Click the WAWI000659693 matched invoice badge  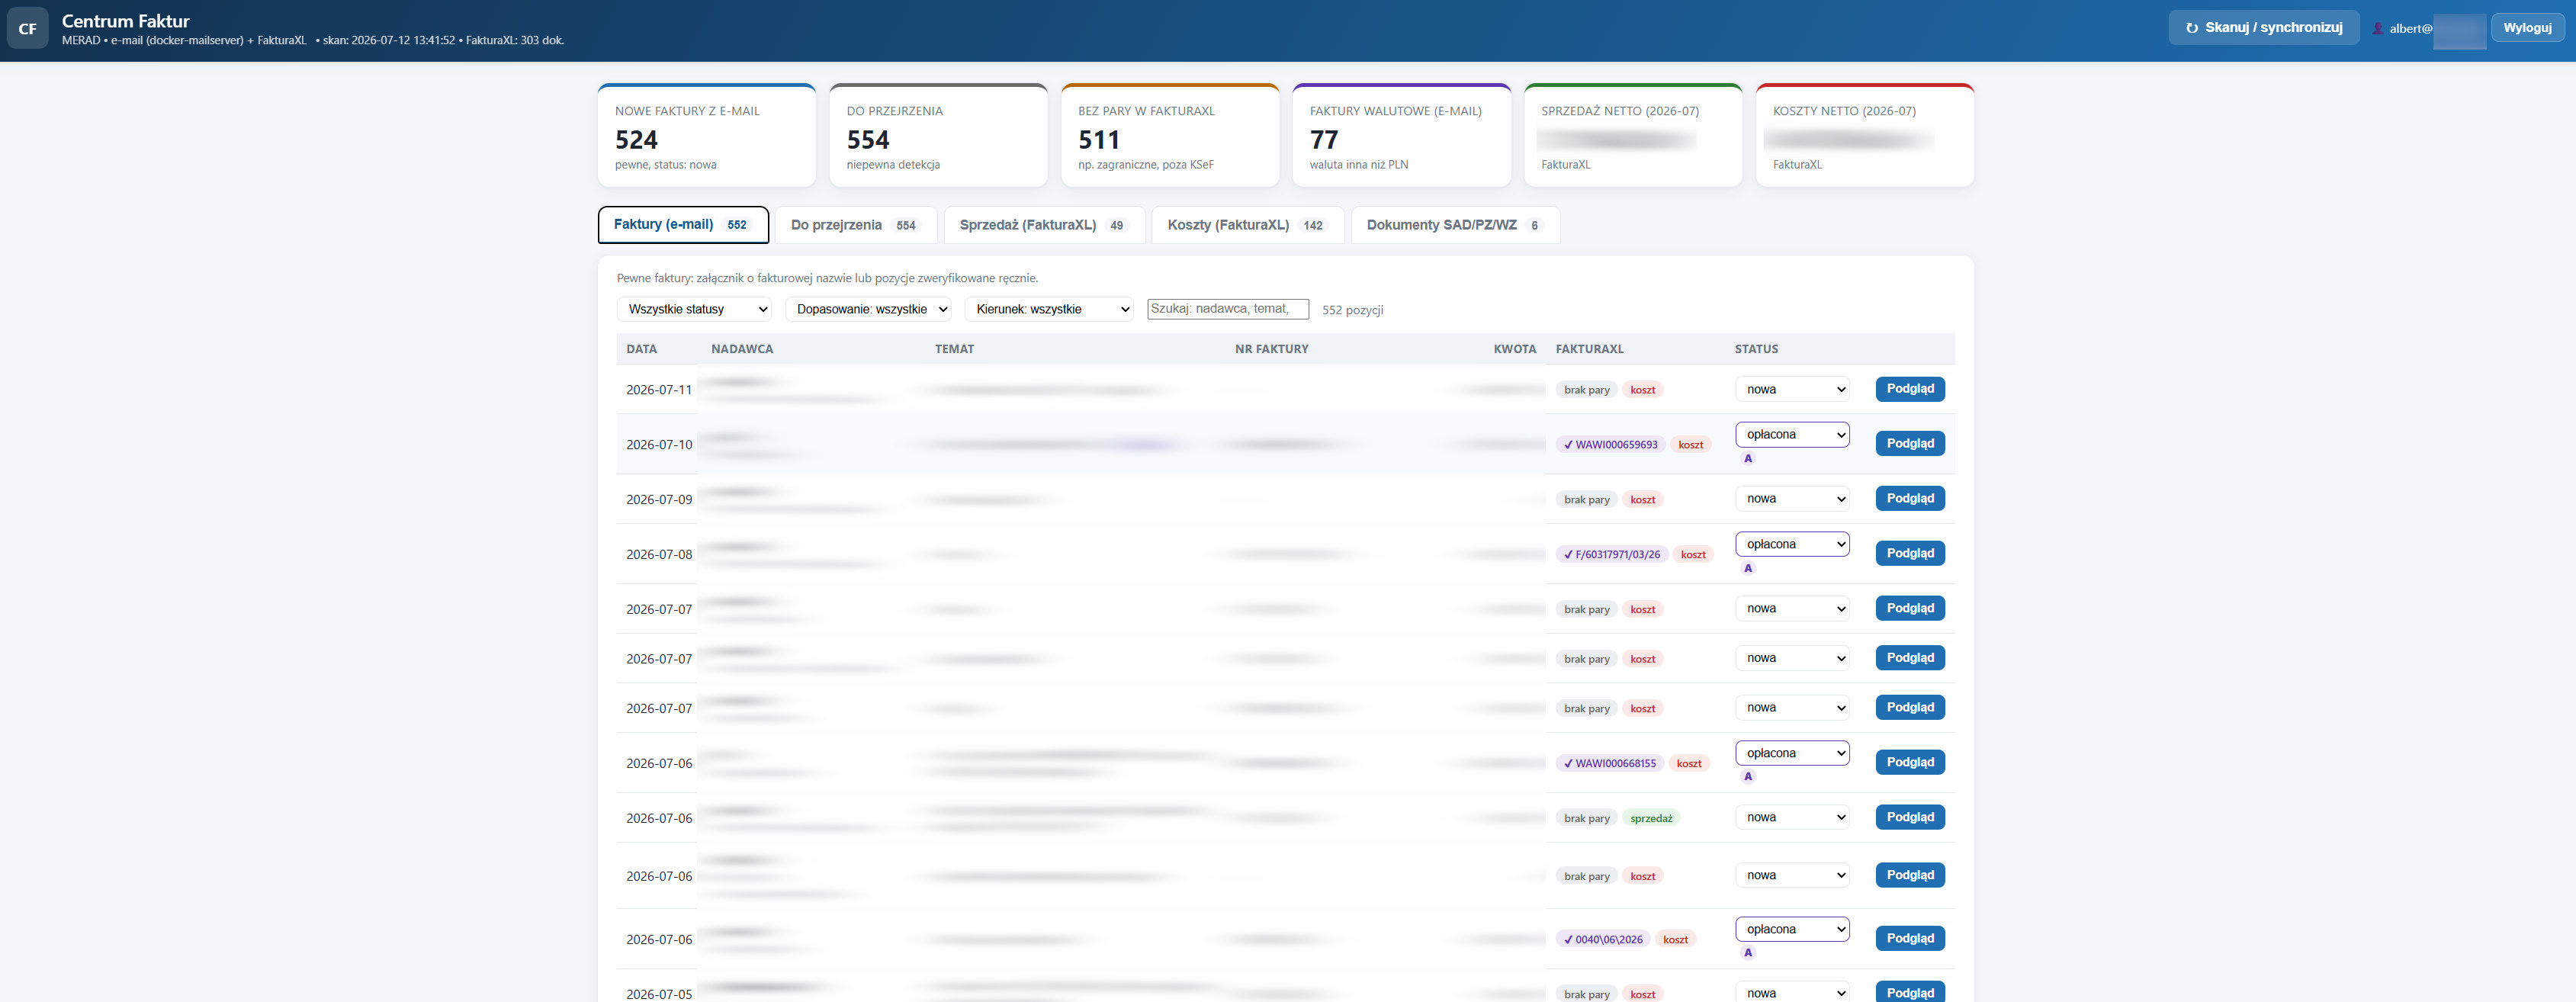coord(1610,445)
